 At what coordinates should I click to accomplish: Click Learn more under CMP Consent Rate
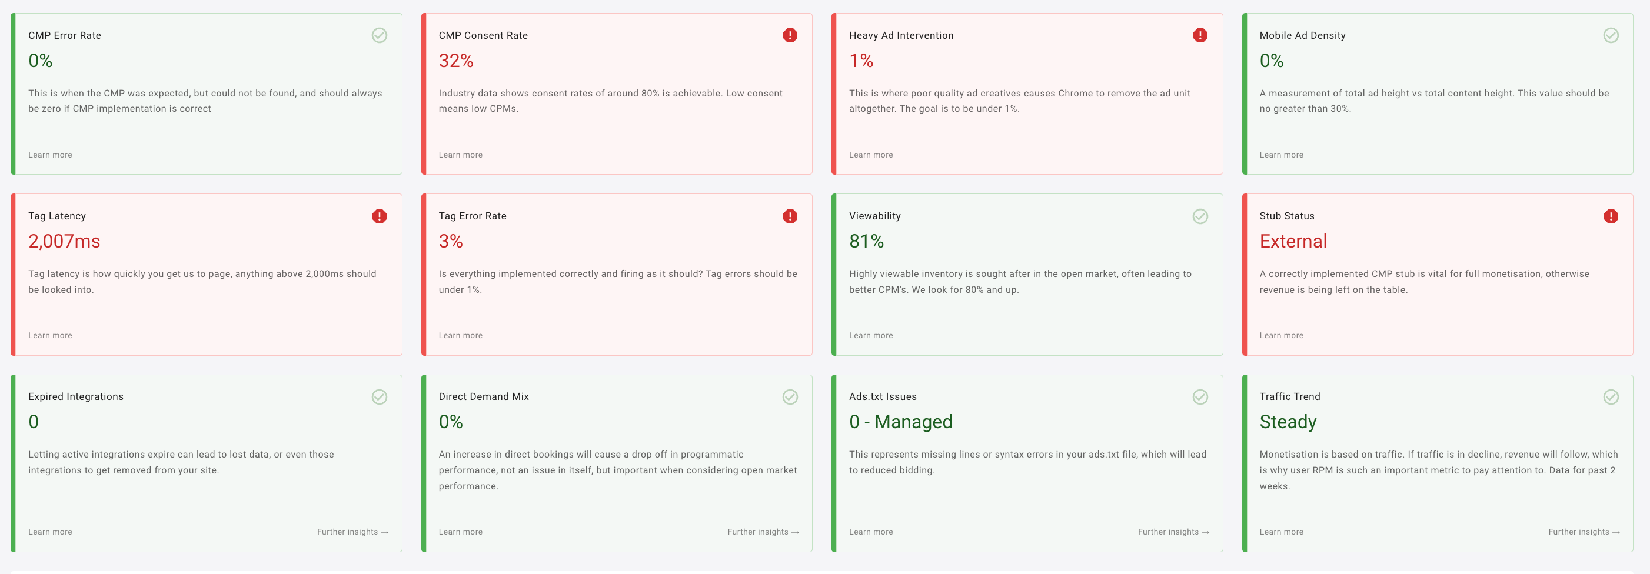461,155
